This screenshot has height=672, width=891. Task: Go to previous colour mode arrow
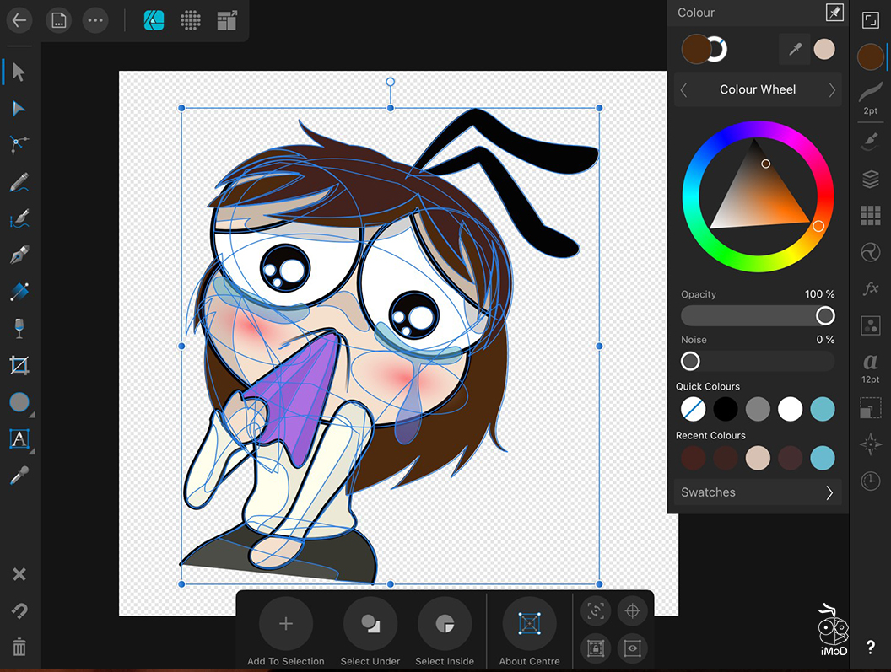coord(684,90)
